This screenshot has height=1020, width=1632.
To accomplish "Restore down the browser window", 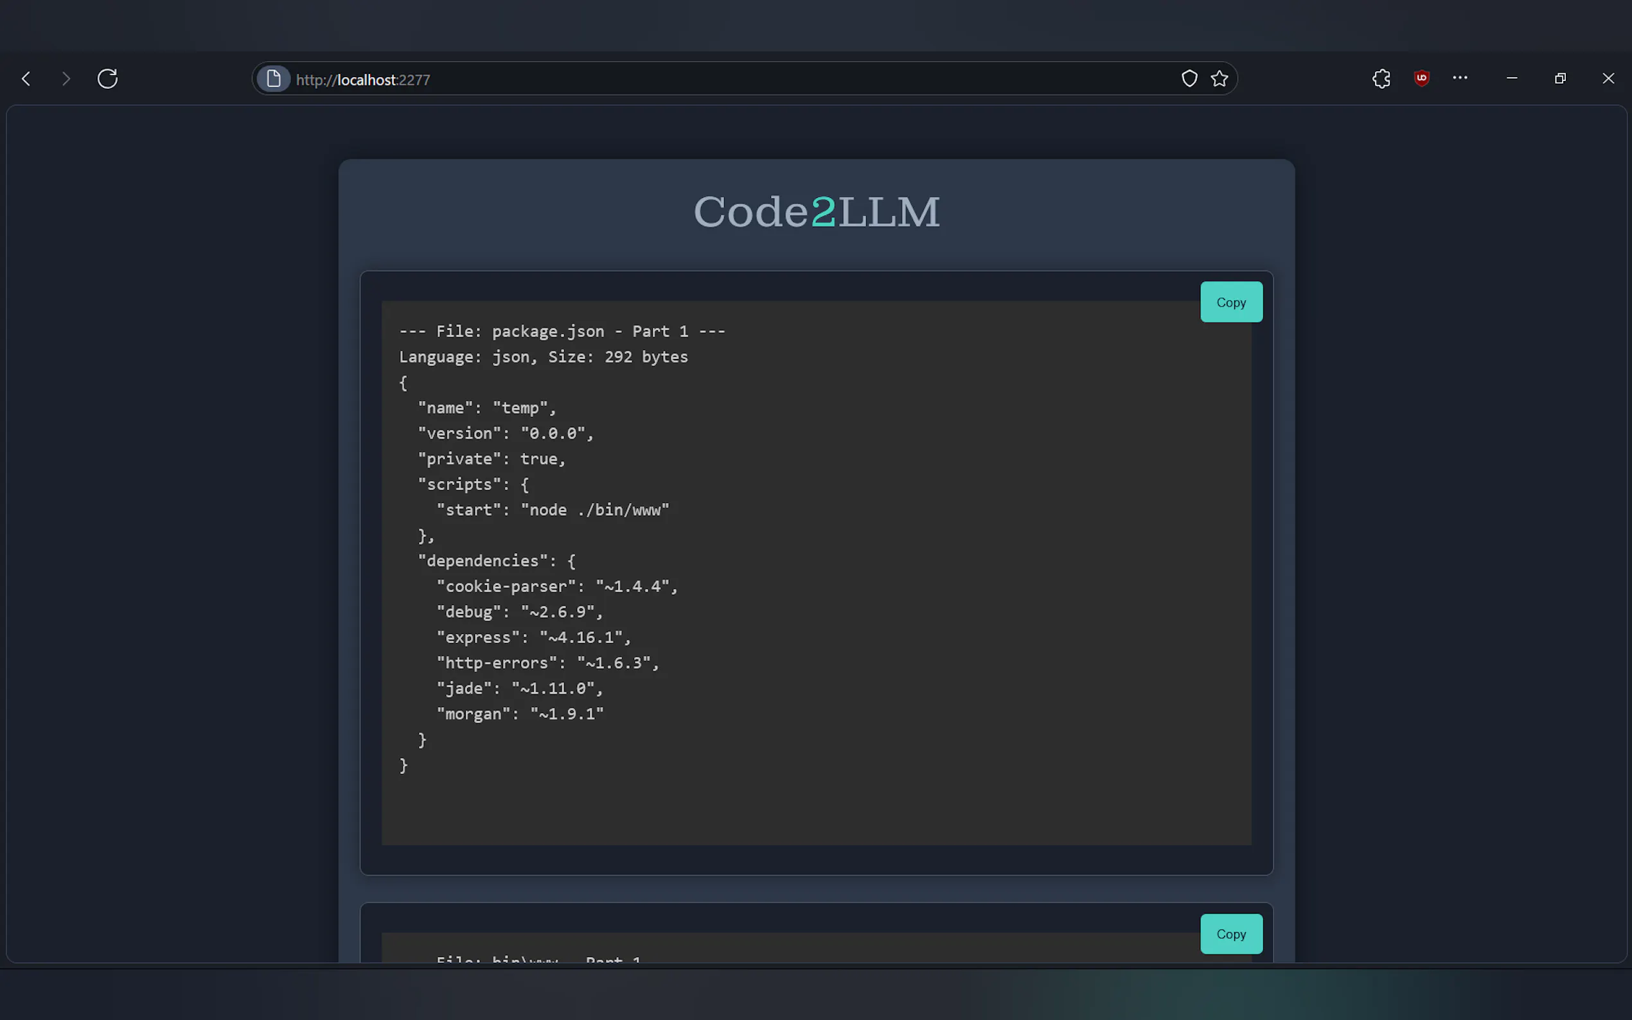I will [x=1560, y=78].
